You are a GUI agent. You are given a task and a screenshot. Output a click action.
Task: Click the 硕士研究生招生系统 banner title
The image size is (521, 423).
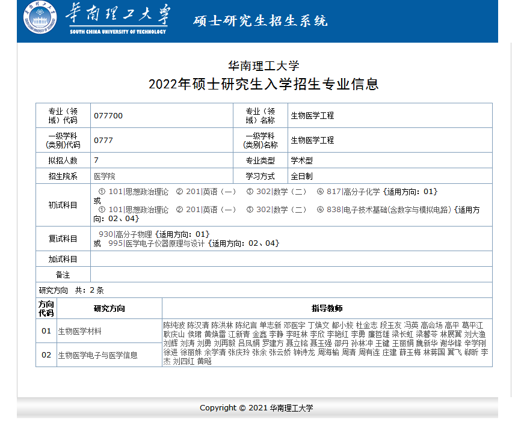pyautogui.click(x=260, y=21)
